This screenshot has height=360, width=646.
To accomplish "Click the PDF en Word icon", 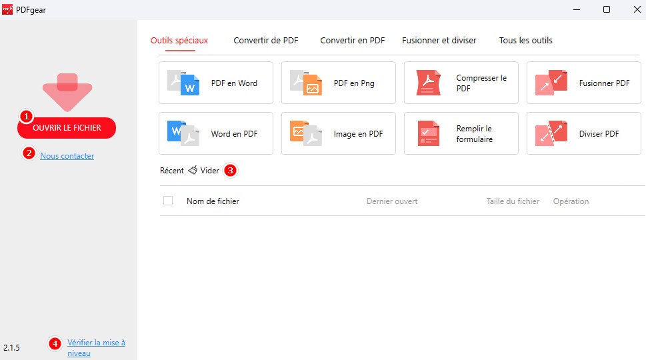I will 183,83.
